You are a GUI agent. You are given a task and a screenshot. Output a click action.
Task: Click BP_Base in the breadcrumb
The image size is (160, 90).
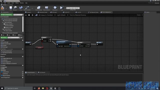coord(42,15)
